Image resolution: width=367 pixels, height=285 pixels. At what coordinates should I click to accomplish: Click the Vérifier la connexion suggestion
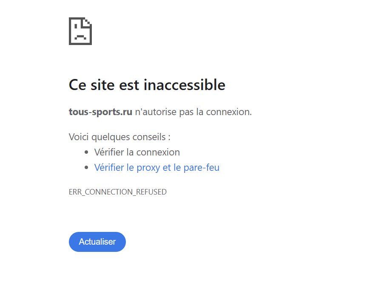(137, 152)
